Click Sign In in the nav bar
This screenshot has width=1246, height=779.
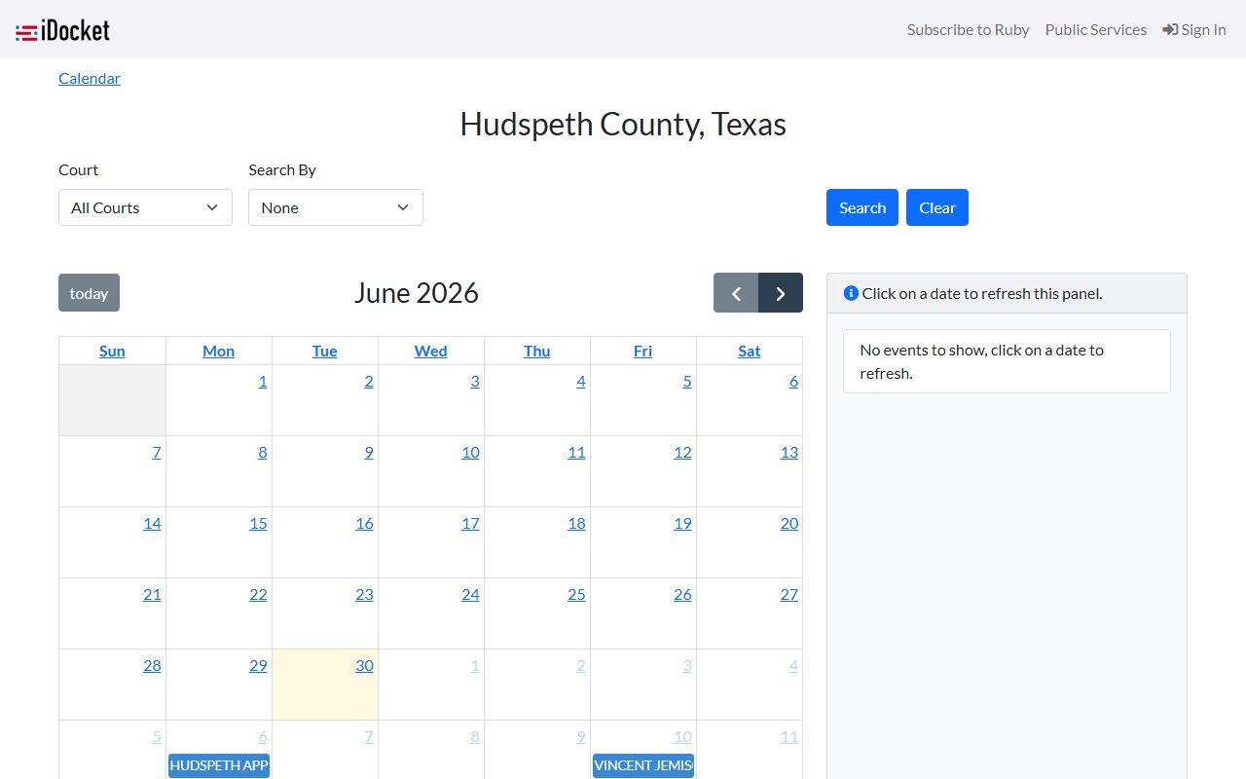[1194, 29]
